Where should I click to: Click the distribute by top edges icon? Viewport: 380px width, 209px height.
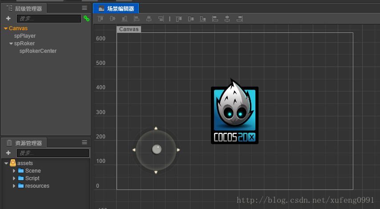tap(179, 19)
